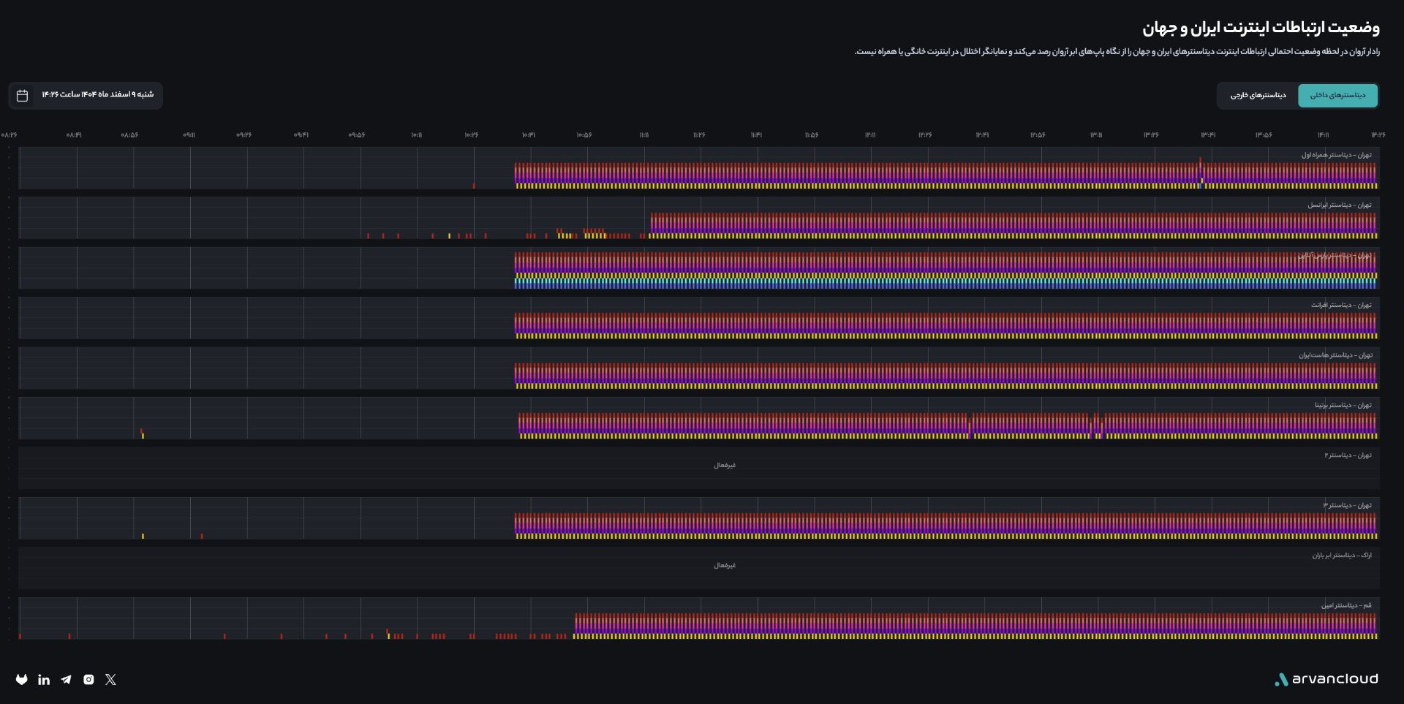
Task: Open the Instagram icon in footer
Action: click(88, 680)
